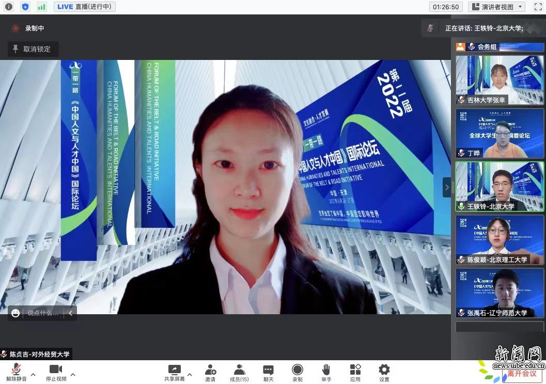Viewport: 546px width, 384px height.
Task: Open the Invite icon in toolbar
Action: pyautogui.click(x=210, y=373)
